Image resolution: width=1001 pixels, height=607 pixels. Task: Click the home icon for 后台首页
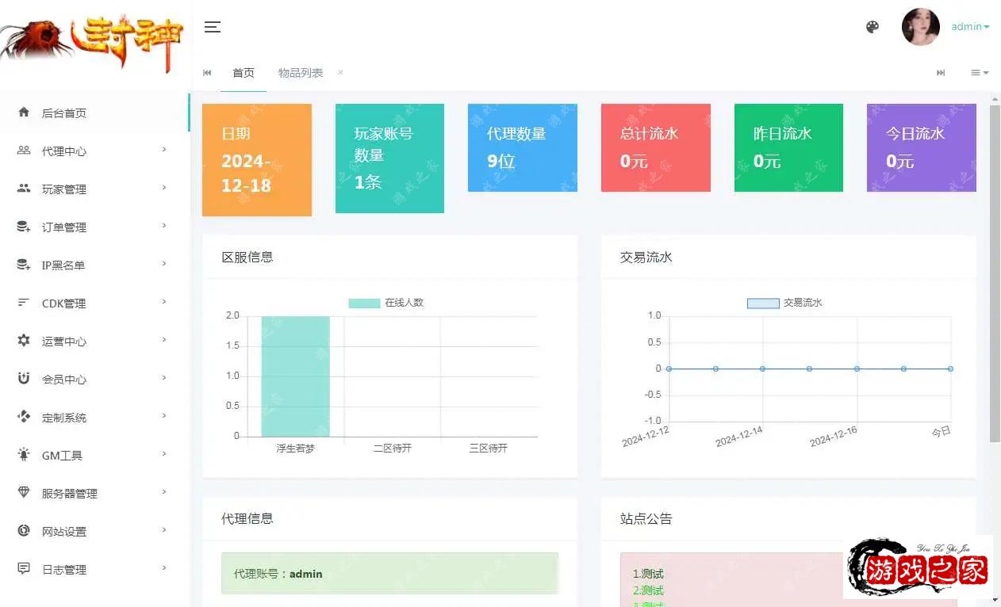[x=24, y=113]
